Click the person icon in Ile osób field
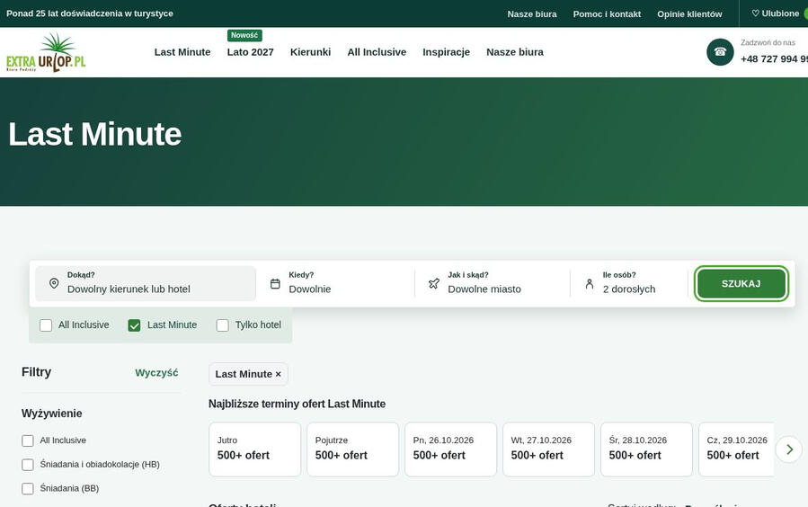808x507 pixels. coord(590,283)
